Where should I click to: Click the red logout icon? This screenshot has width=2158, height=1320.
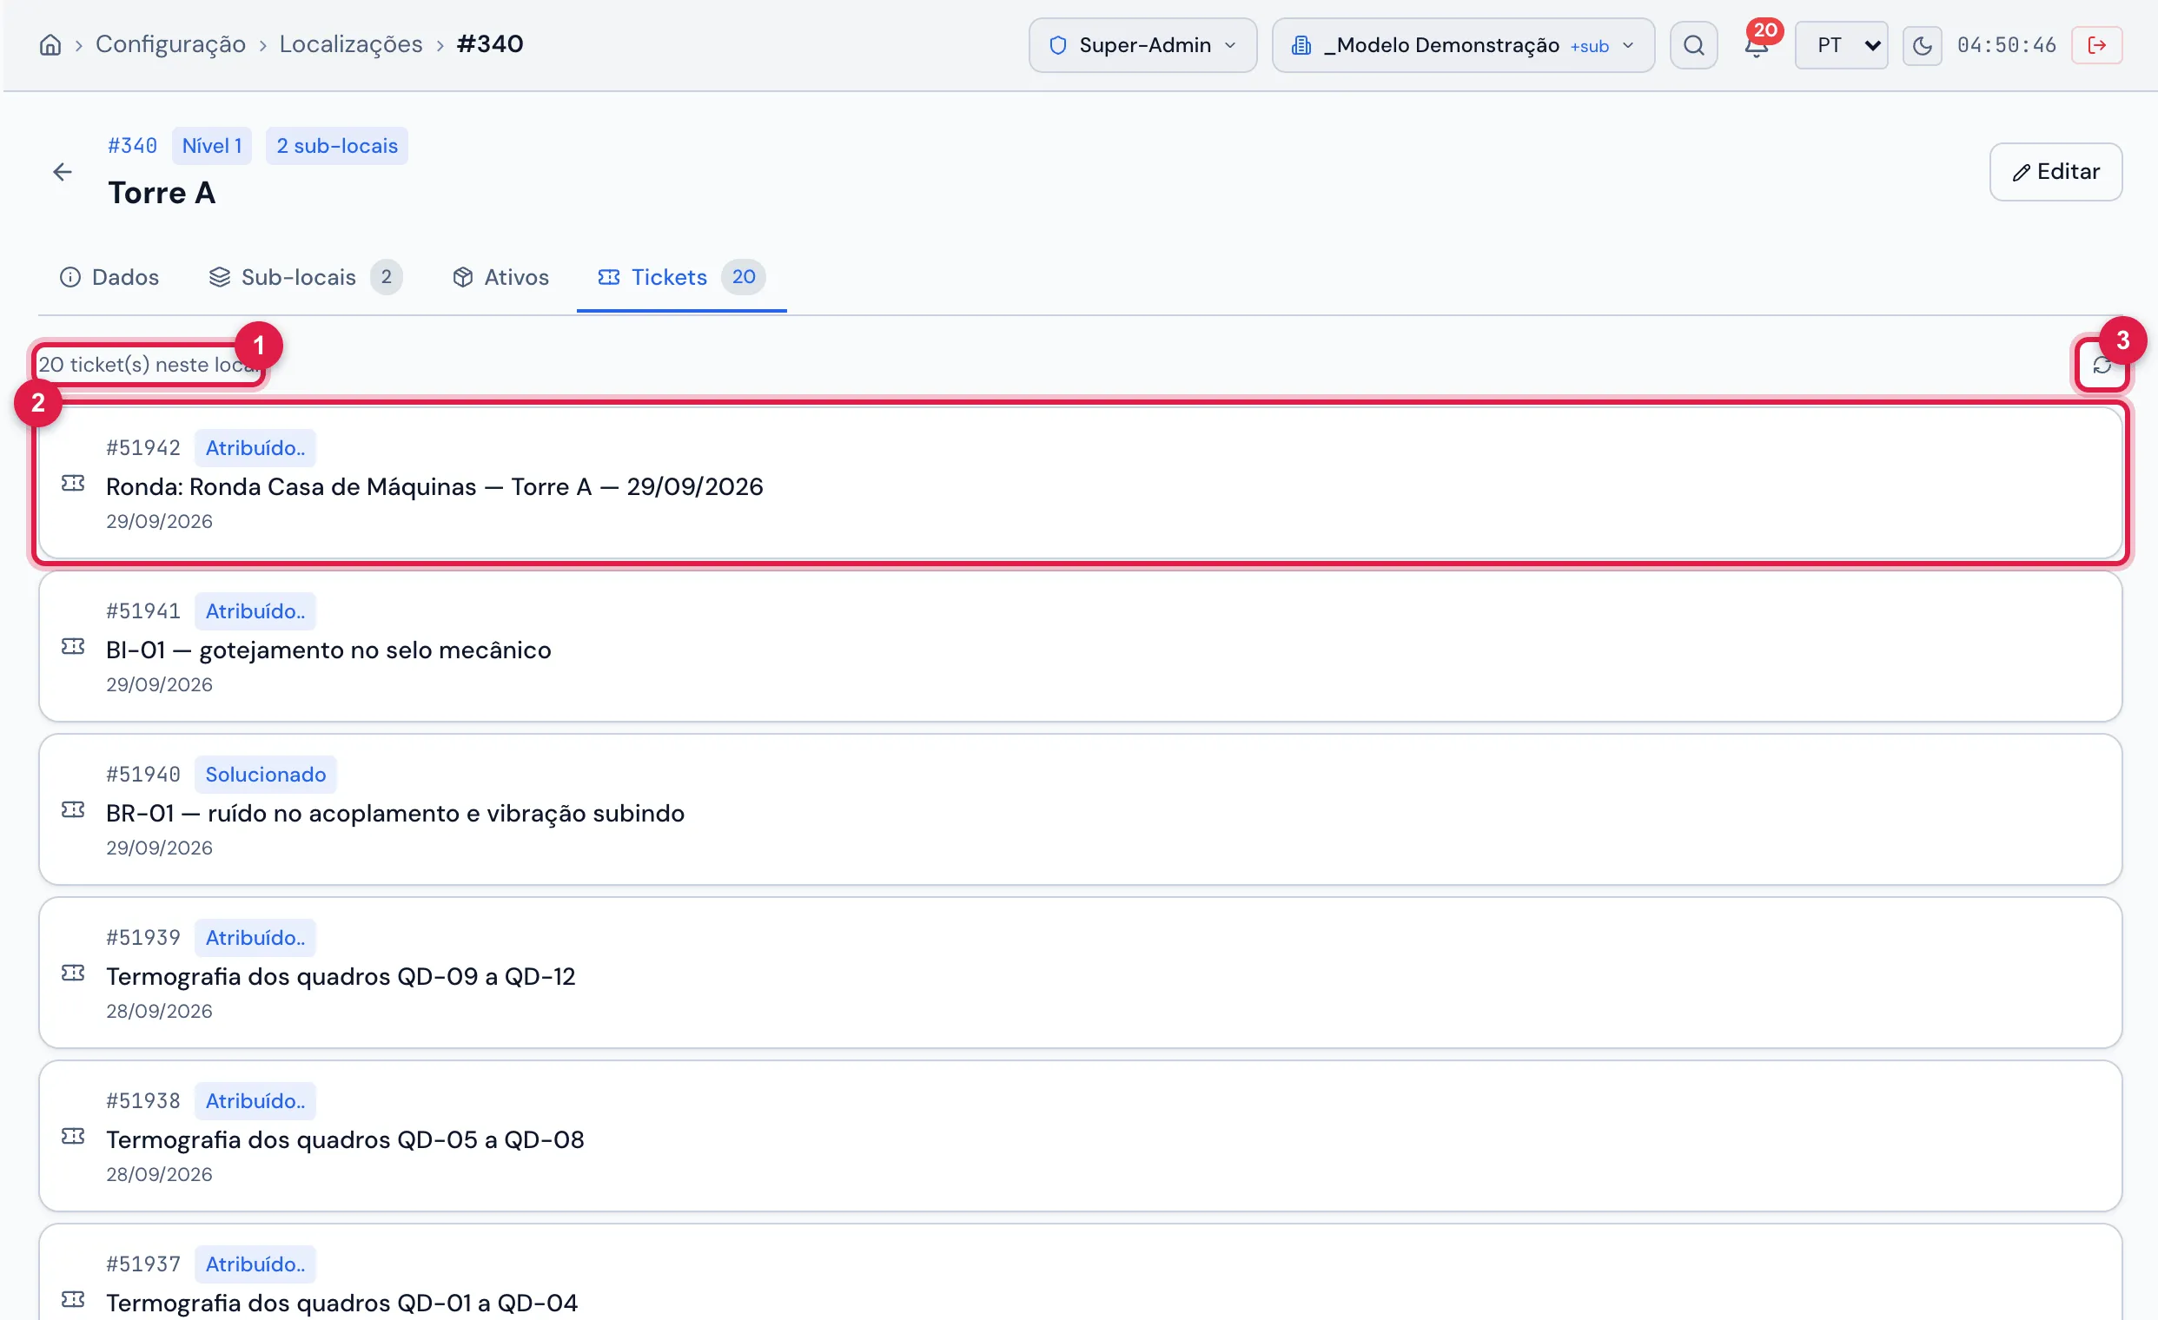point(2095,44)
